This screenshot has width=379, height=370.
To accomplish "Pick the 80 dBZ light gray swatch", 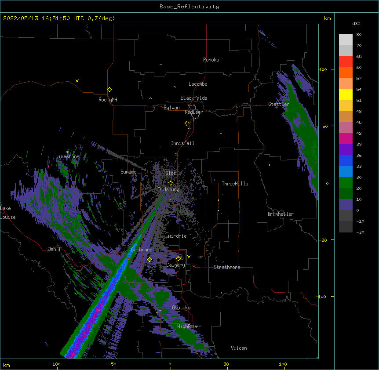I will (346, 40).
